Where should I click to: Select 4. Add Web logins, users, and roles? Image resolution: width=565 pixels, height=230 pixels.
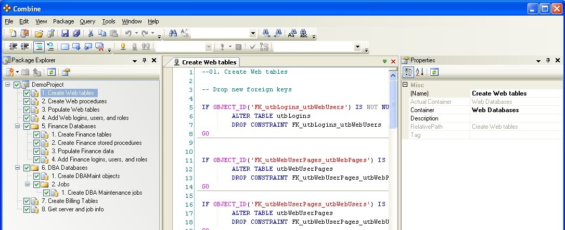[85, 118]
